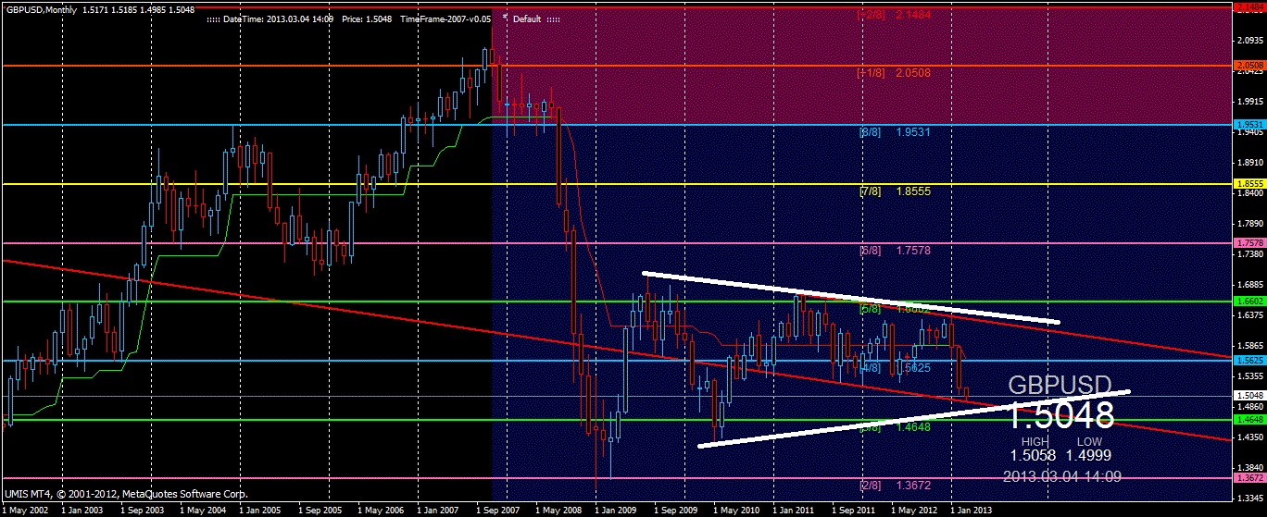1267x517 pixels.
Task: Click the yellow 1.8555 price tag on axis
Action: point(1250,184)
